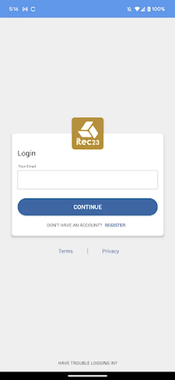
Task: Tap the cellular signal icon
Action: (143, 9)
